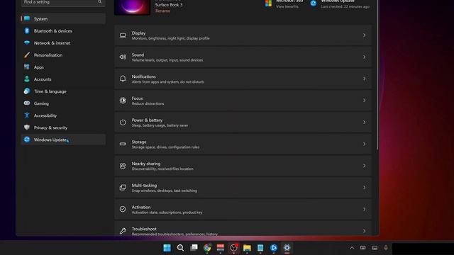Open the Windows Start button
454x255 pixels.
tap(167, 248)
